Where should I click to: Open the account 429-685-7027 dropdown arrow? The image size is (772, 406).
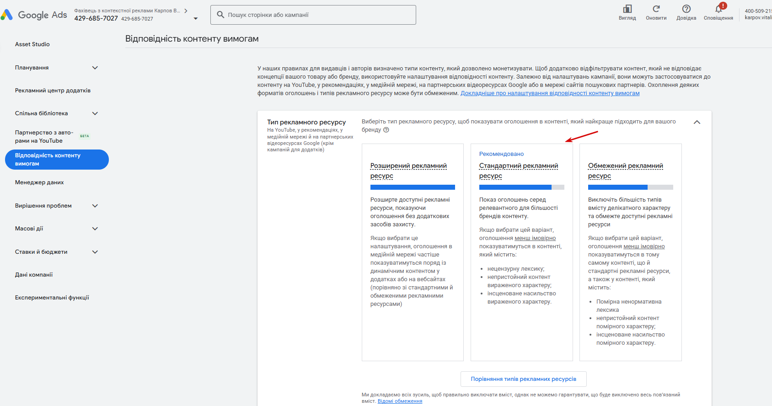[x=196, y=19]
